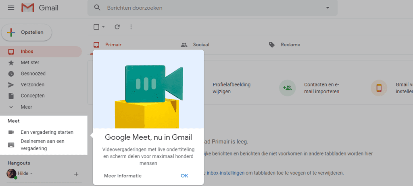Click in the Berichten doorzoeken search field
Screen dimensions: 413x186
(212, 8)
